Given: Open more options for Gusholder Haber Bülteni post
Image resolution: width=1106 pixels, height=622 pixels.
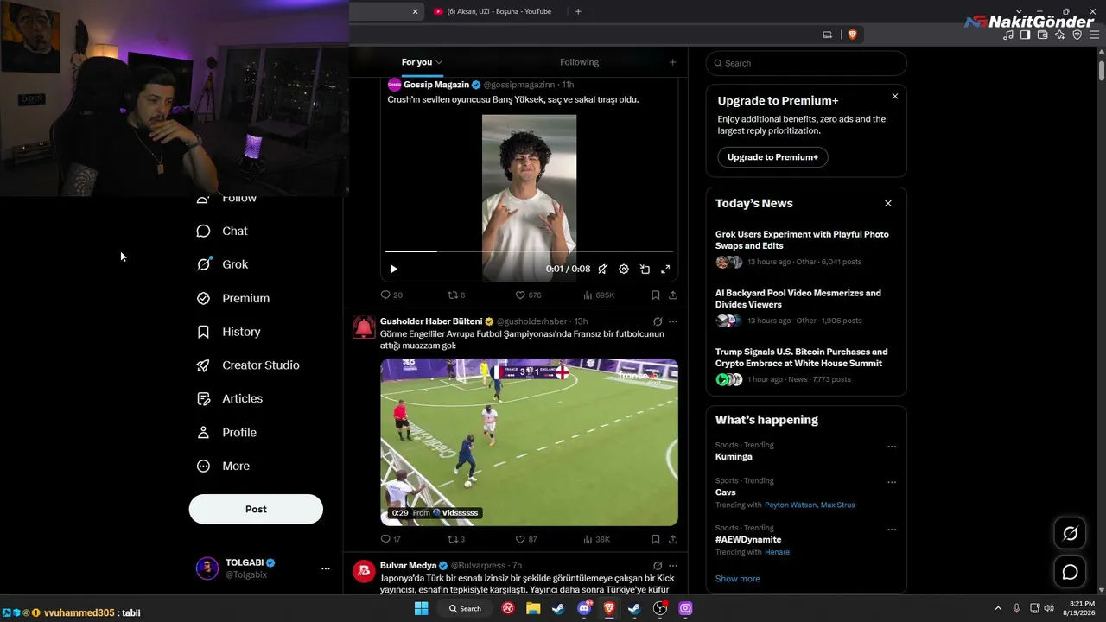Looking at the screenshot, I should pyautogui.click(x=673, y=321).
